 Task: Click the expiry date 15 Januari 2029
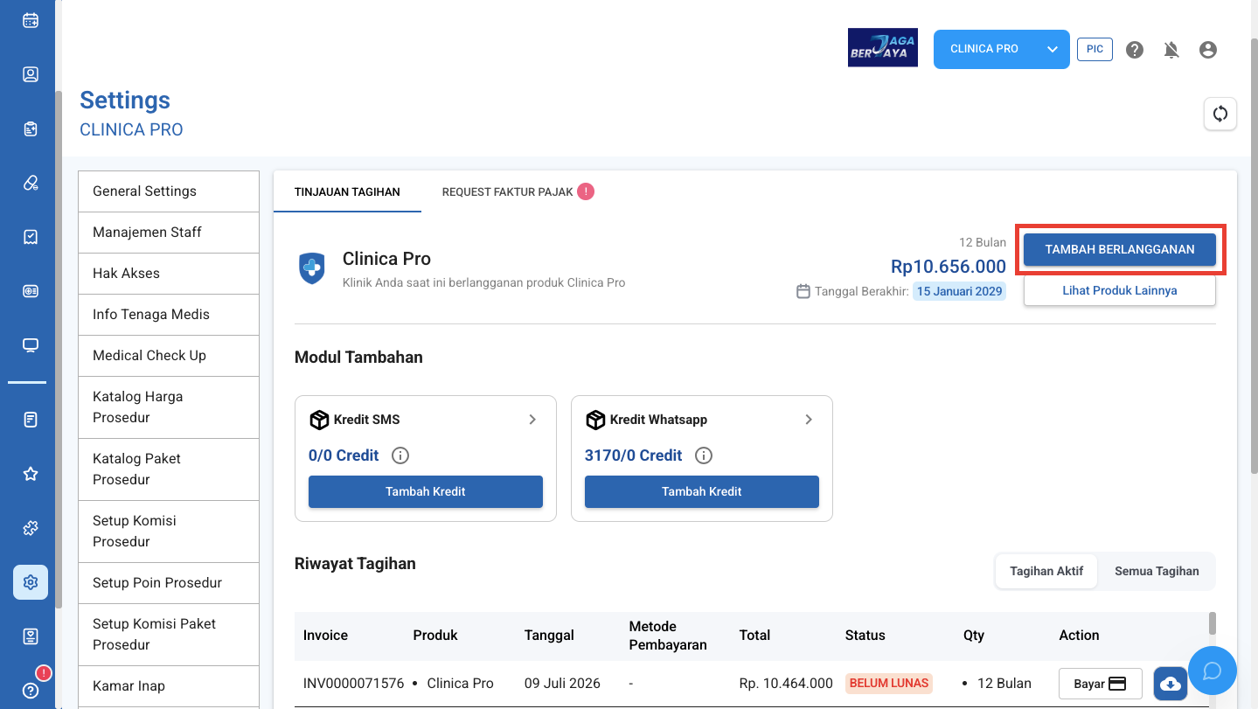coord(959,291)
